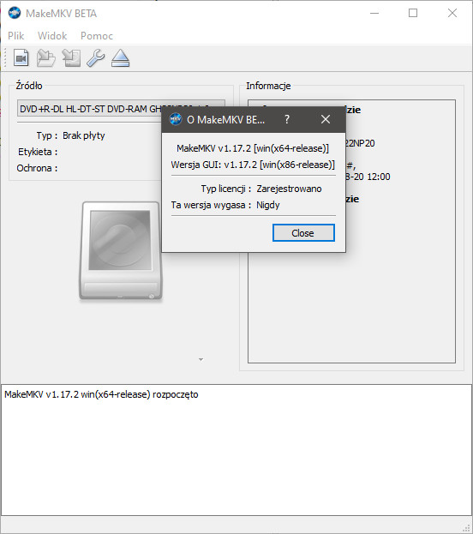
Task: Click the 'Brak płyty' disc type value
Action: click(84, 135)
